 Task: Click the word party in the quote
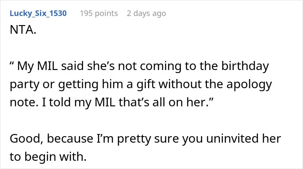click(24, 84)
